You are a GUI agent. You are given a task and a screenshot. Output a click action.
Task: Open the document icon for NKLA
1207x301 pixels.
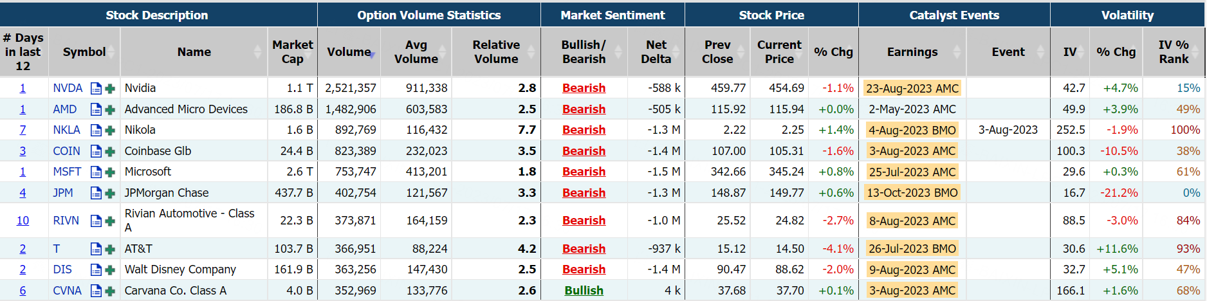(x=96, y=131)
